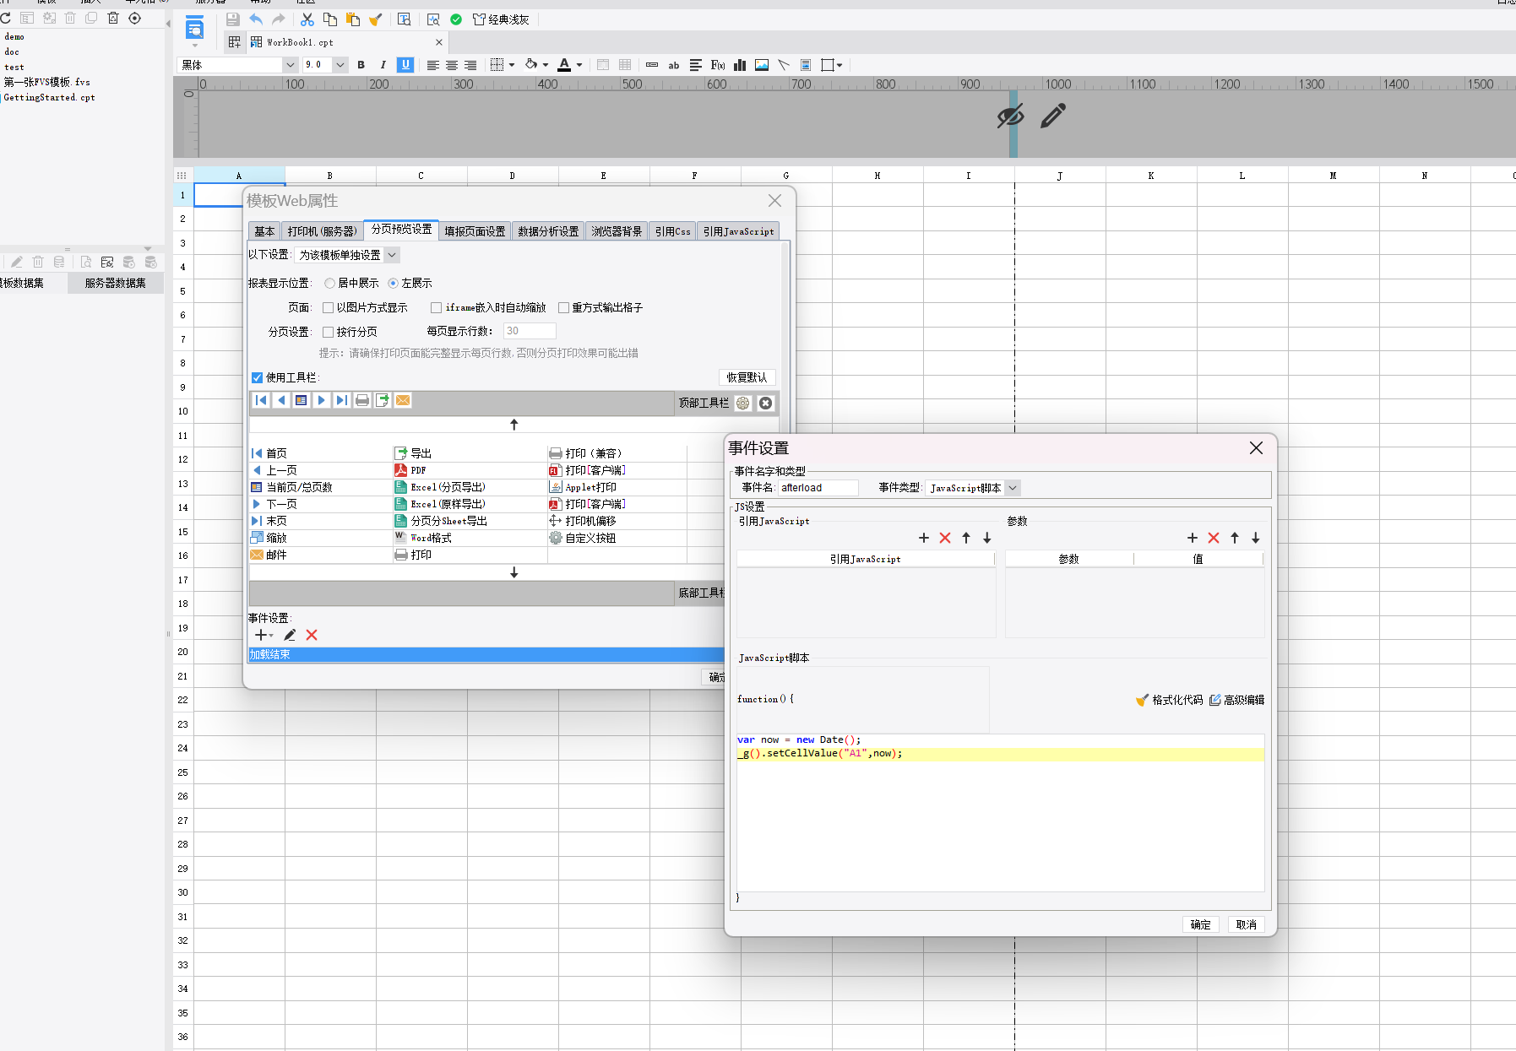
Task: Add a parameter with plus icon
Action: coord(1193,538)
